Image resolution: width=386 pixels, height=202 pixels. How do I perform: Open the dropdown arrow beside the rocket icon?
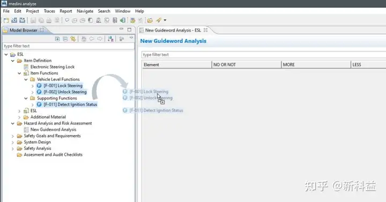coord(165,20)
